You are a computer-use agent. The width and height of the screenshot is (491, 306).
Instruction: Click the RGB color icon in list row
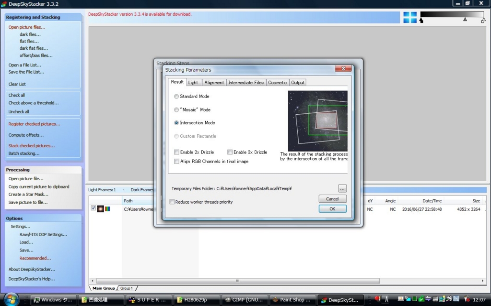click(x=107, y=209)
